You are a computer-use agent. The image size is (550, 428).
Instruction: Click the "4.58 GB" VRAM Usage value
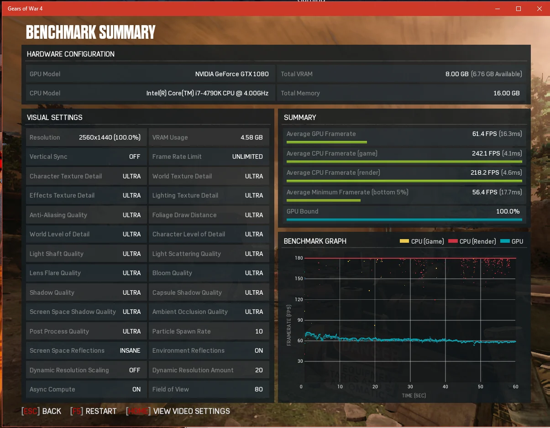[251, 137]
